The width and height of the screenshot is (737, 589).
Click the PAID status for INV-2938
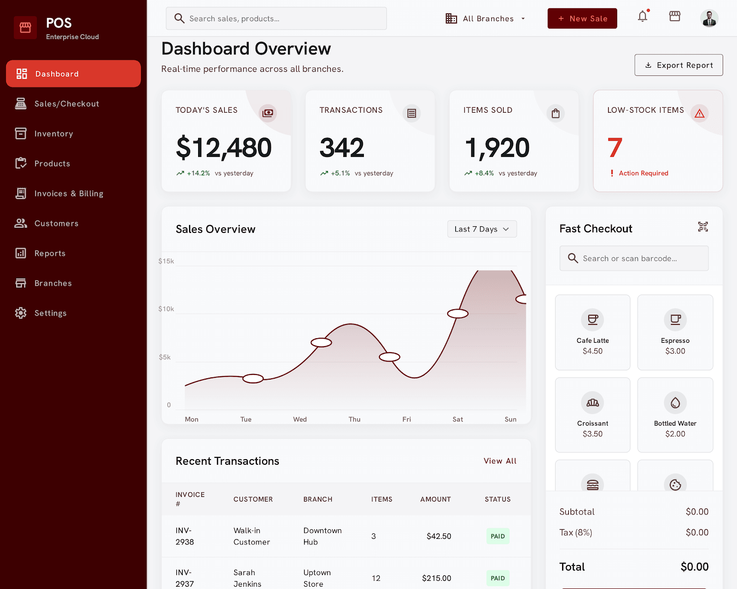497,536
